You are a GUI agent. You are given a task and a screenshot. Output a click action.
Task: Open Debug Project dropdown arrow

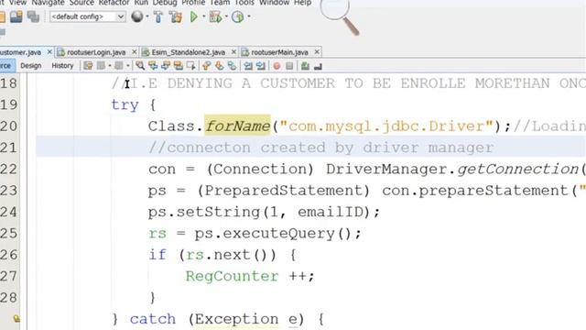[x=226, y=16]
